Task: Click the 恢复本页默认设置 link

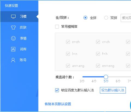Action: pos(58,104)
